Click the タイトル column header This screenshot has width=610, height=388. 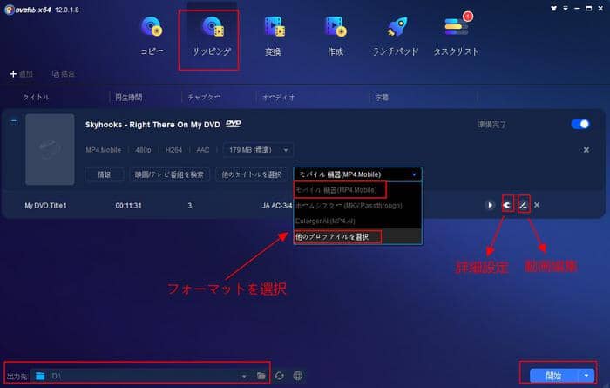click(37, 98)
